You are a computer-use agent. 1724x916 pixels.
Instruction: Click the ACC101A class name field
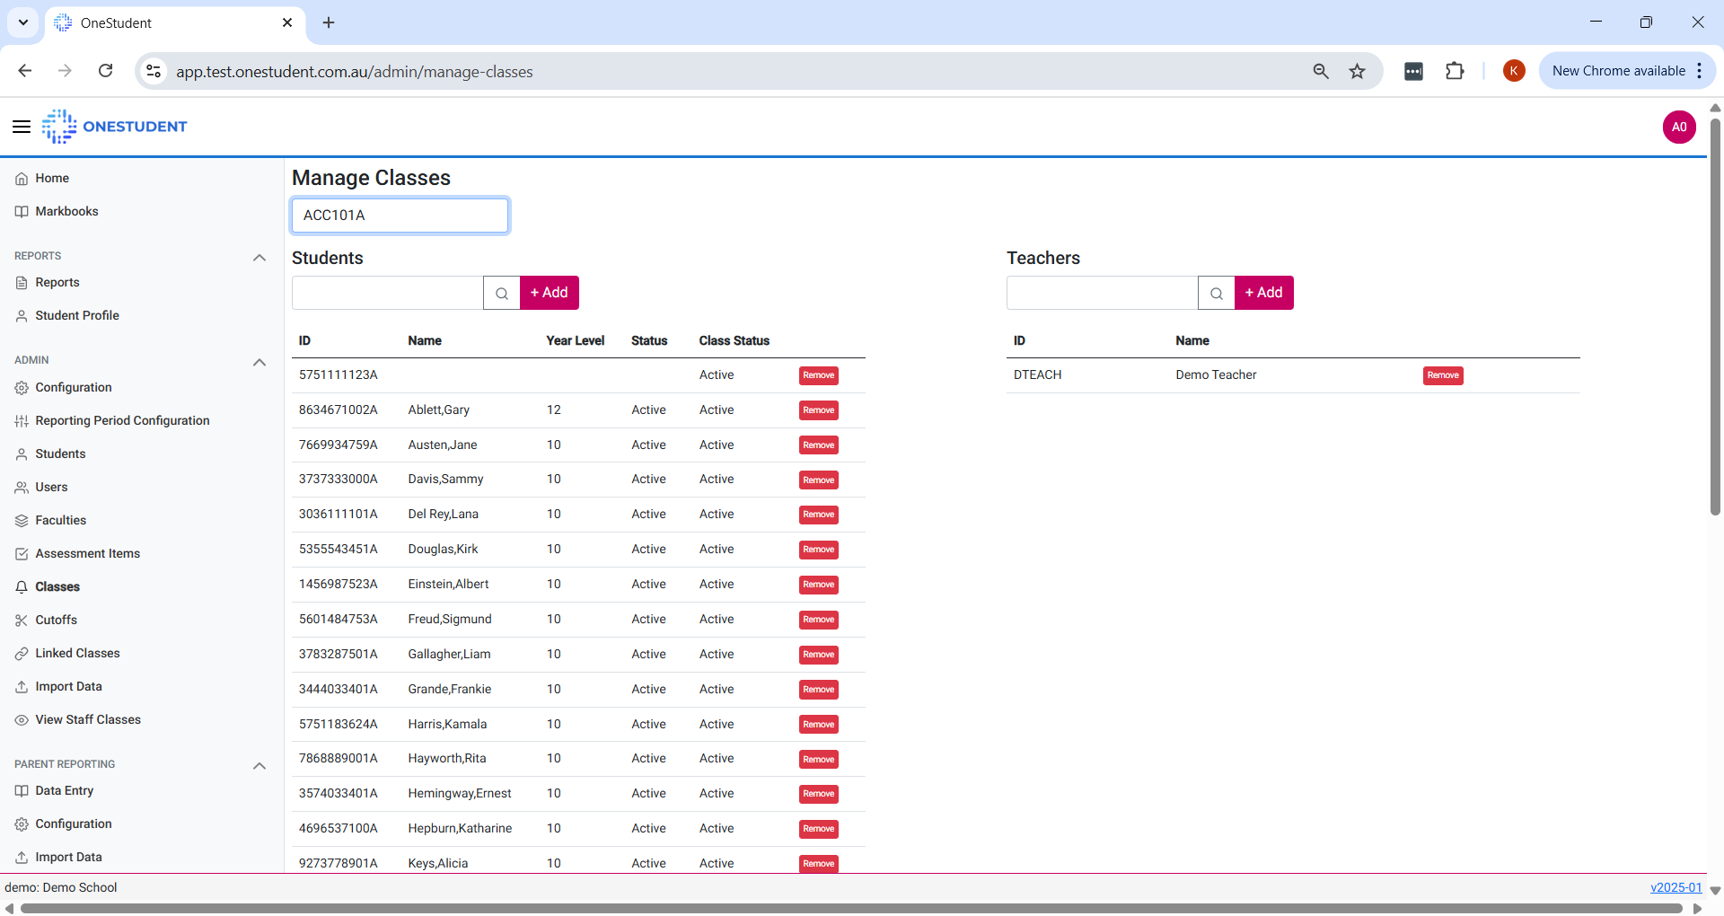point(400,215)
